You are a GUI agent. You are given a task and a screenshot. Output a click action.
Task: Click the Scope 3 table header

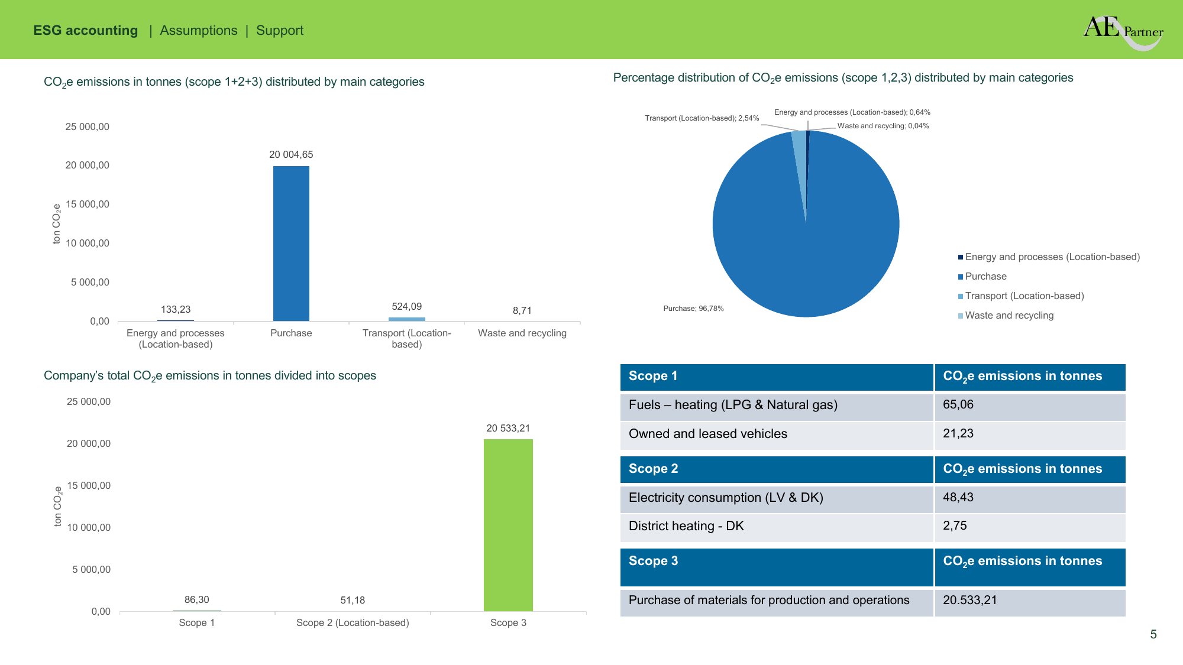tap(777, 567)
